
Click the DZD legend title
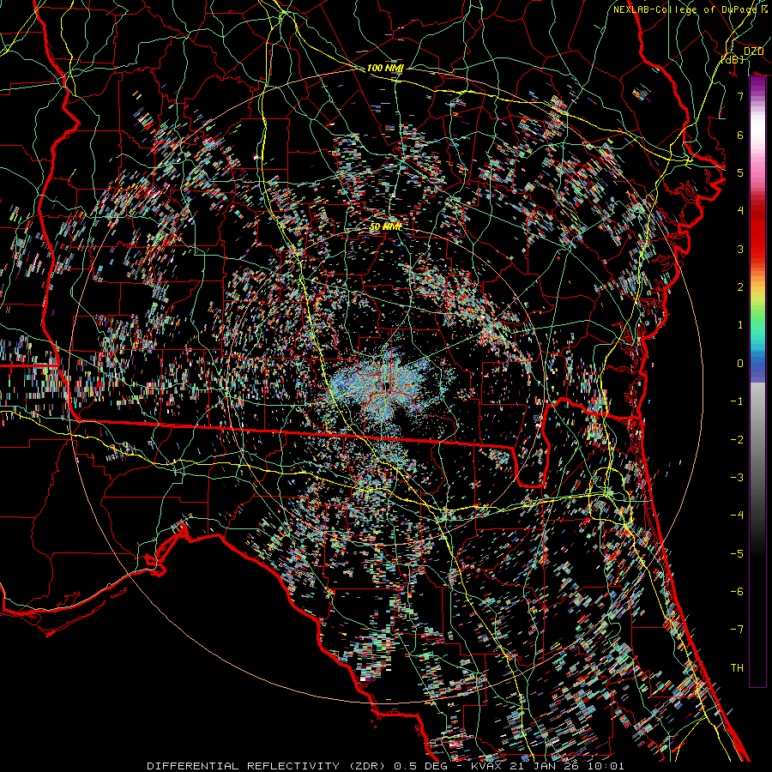pyautogui.click(x=753, y=51)
